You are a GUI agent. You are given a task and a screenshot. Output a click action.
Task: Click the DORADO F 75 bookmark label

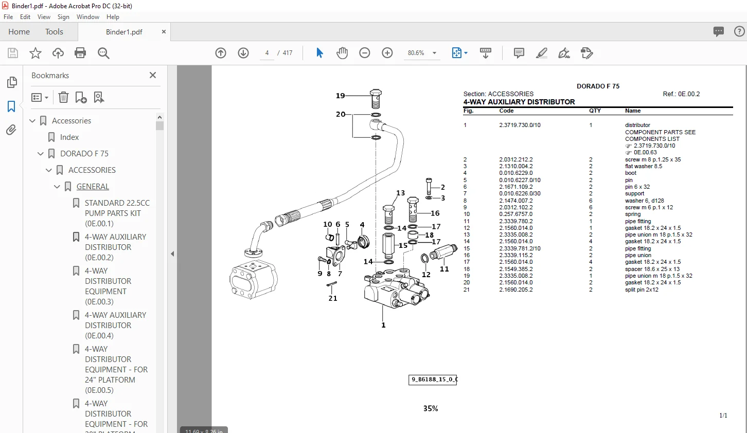click(84, 154)
